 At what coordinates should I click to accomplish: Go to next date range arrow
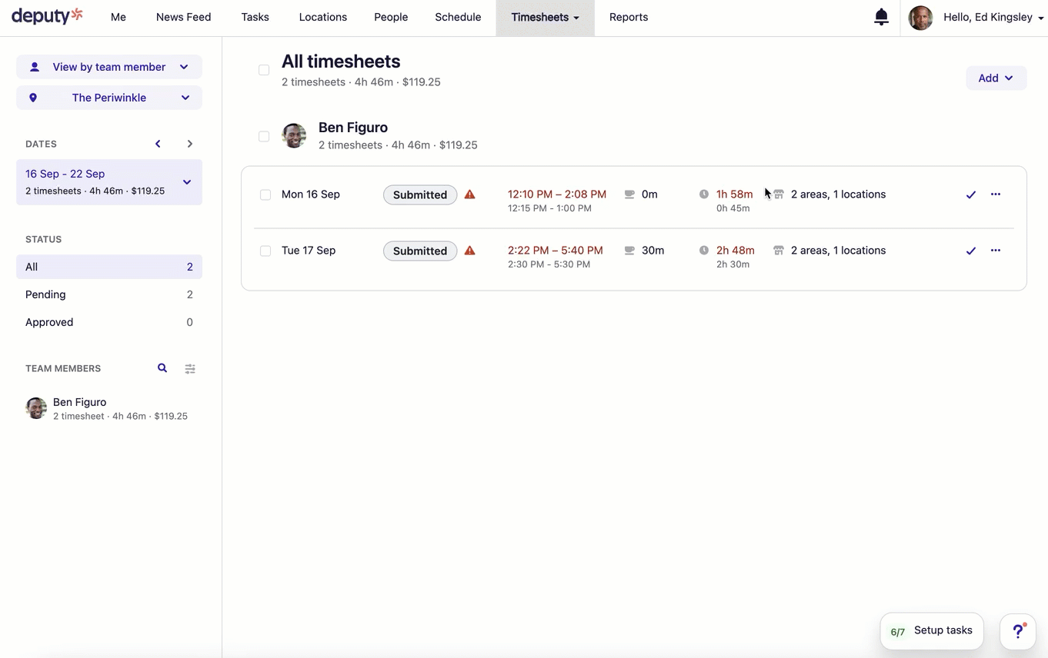189,144
